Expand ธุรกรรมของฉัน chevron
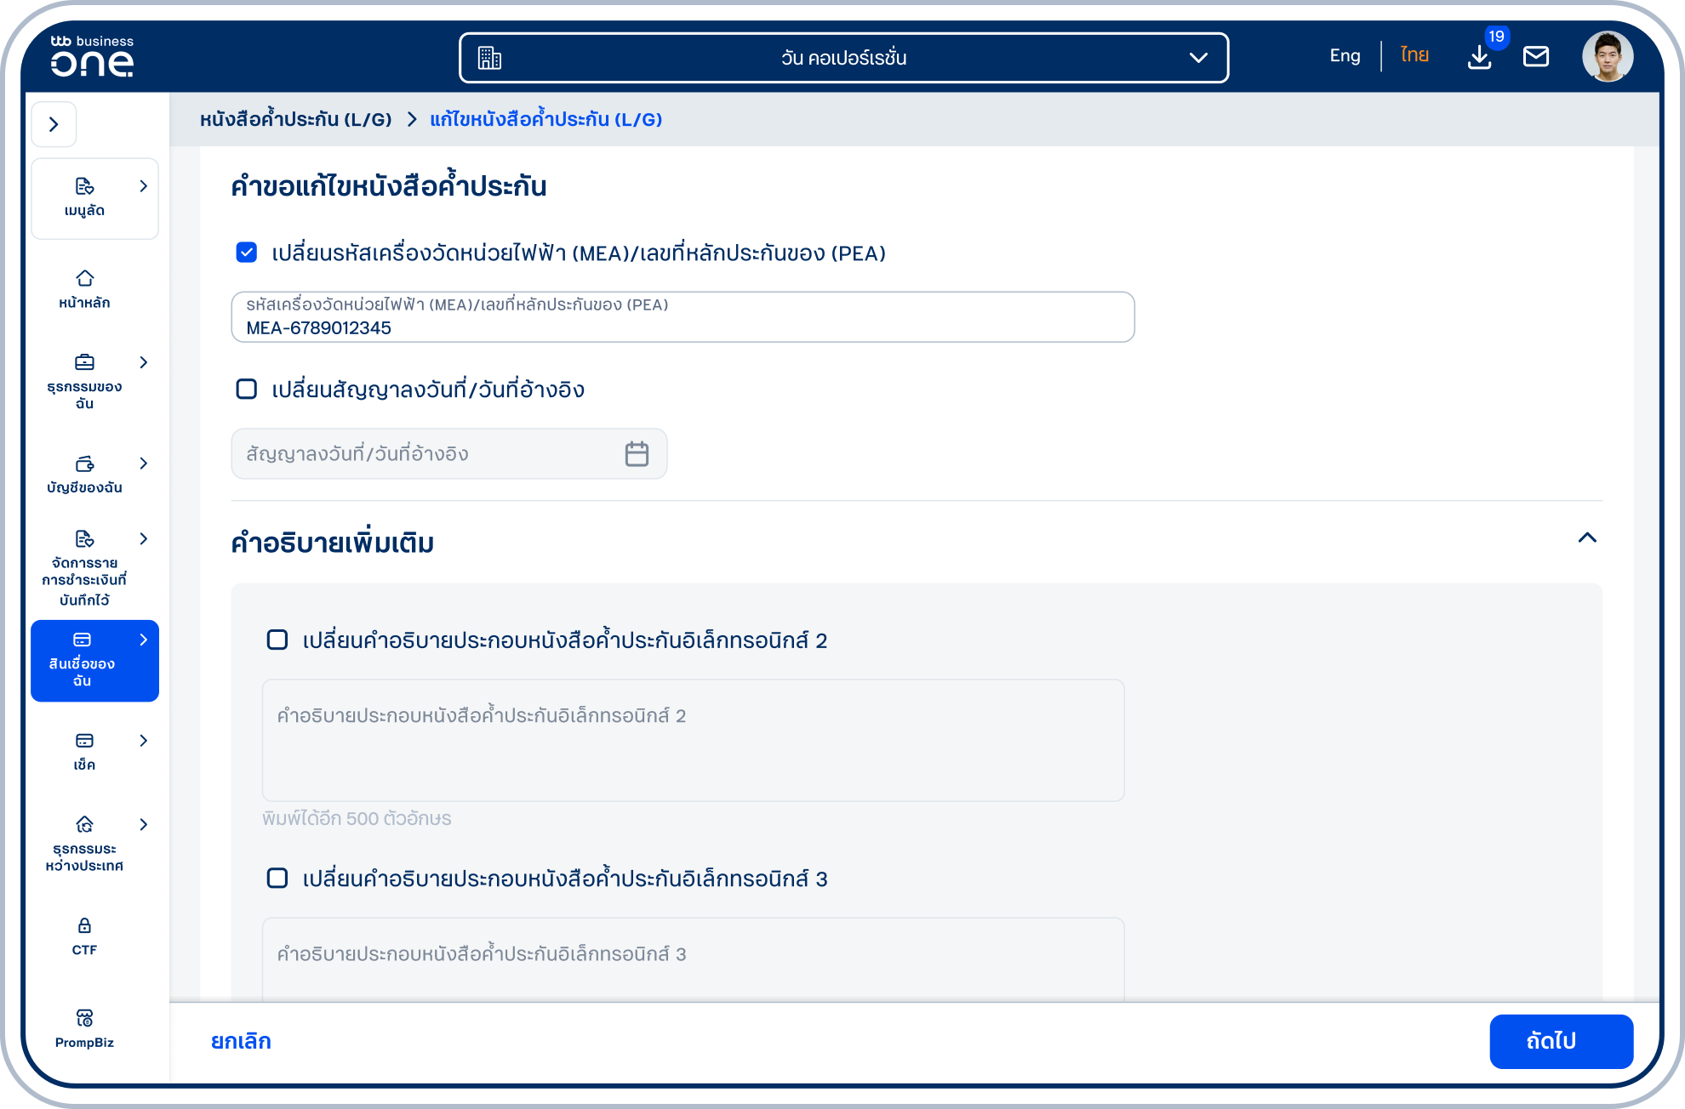 tap(144, 362)
